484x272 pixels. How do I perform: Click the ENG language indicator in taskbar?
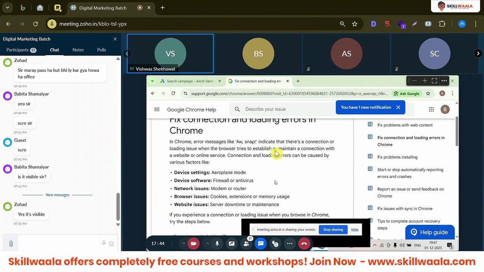coord(417,246)
